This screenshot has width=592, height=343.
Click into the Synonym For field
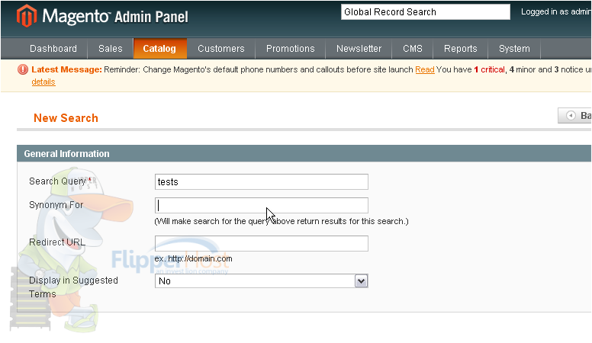click(261, 206)
